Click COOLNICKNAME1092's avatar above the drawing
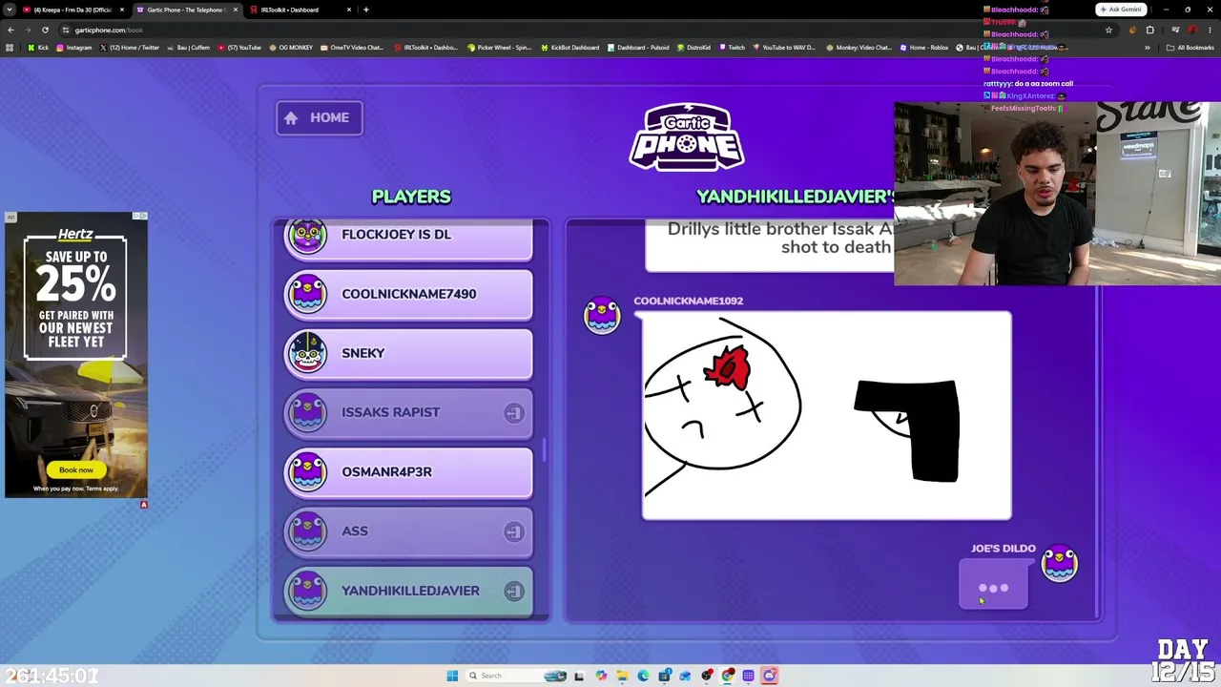This screenshot has width=1221, height=687. 602,316
